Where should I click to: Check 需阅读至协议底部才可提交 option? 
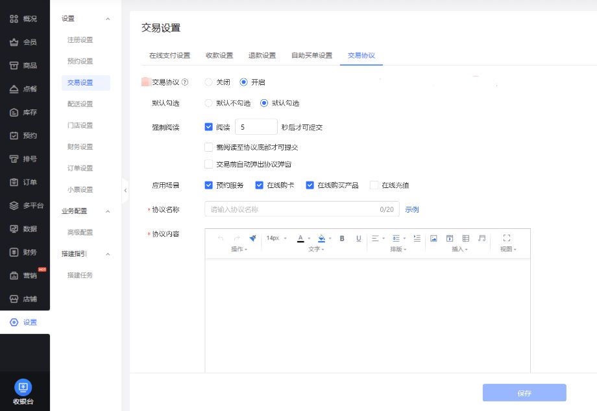pos(208,147)
